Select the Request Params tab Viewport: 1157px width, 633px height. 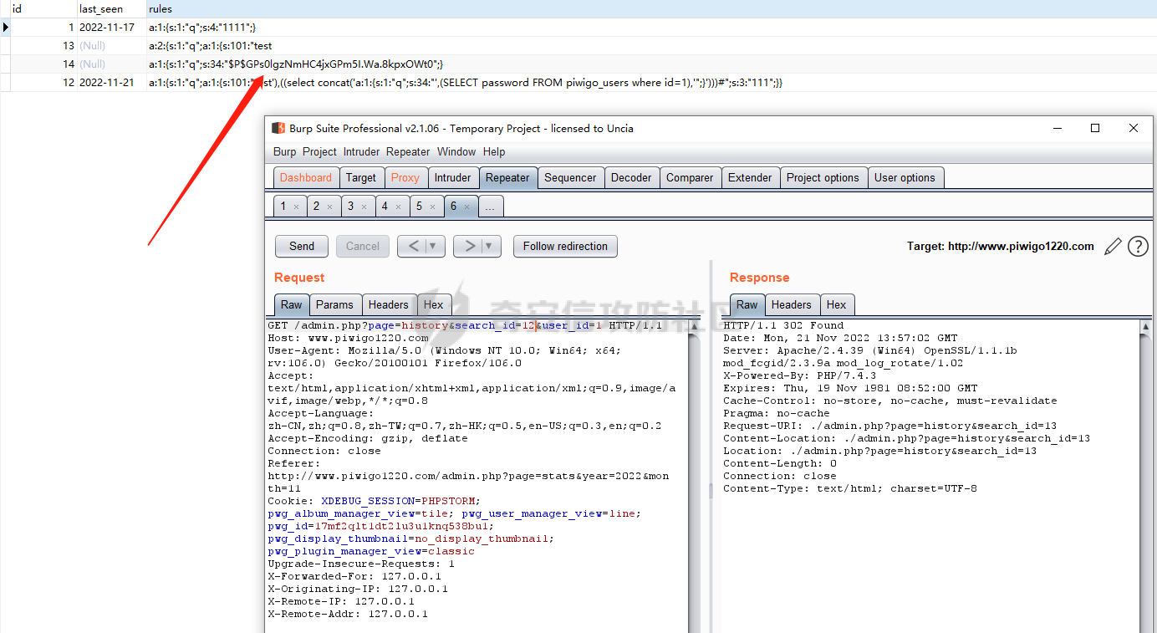point(334,304)
